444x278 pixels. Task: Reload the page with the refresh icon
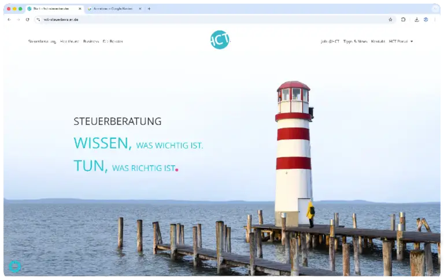tap(28, 20)
